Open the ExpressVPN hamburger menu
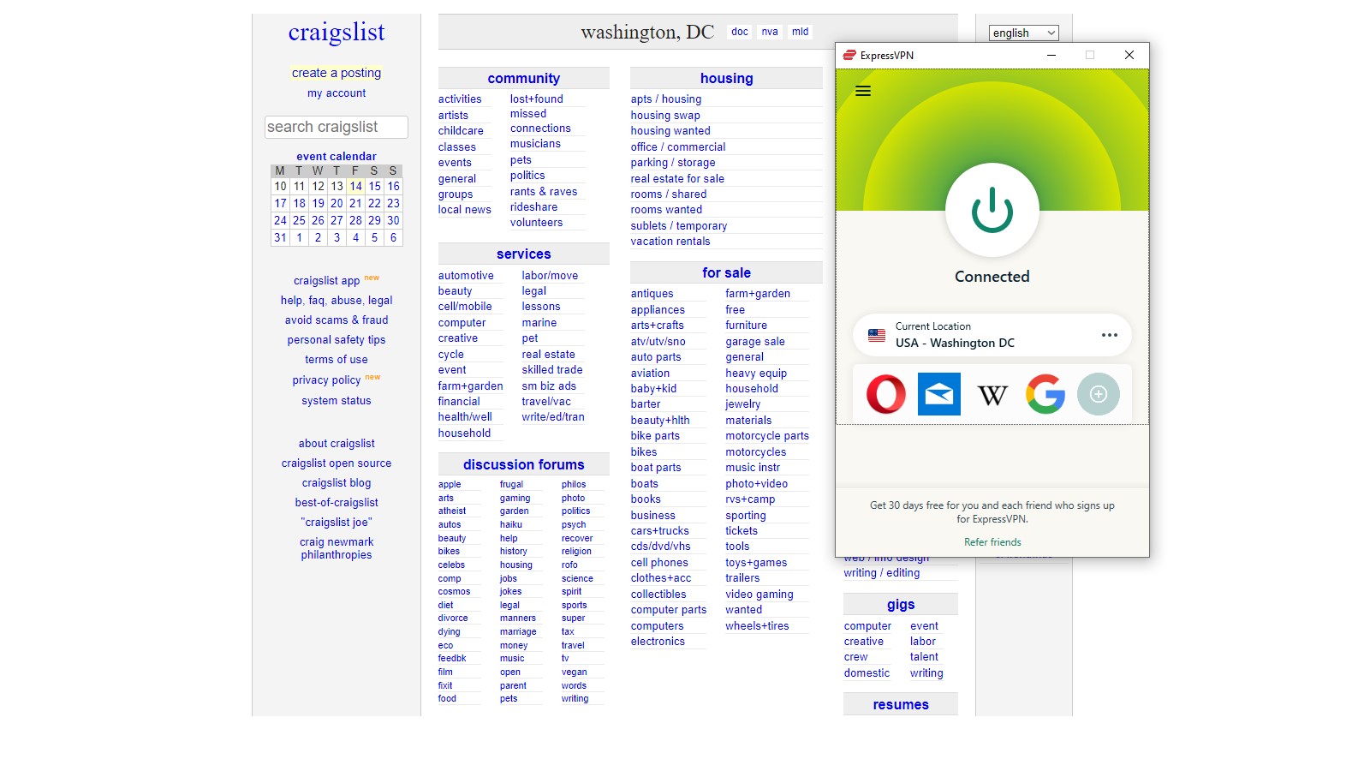The width and height of the screenshot is (1370, 771). pos(863,91)
